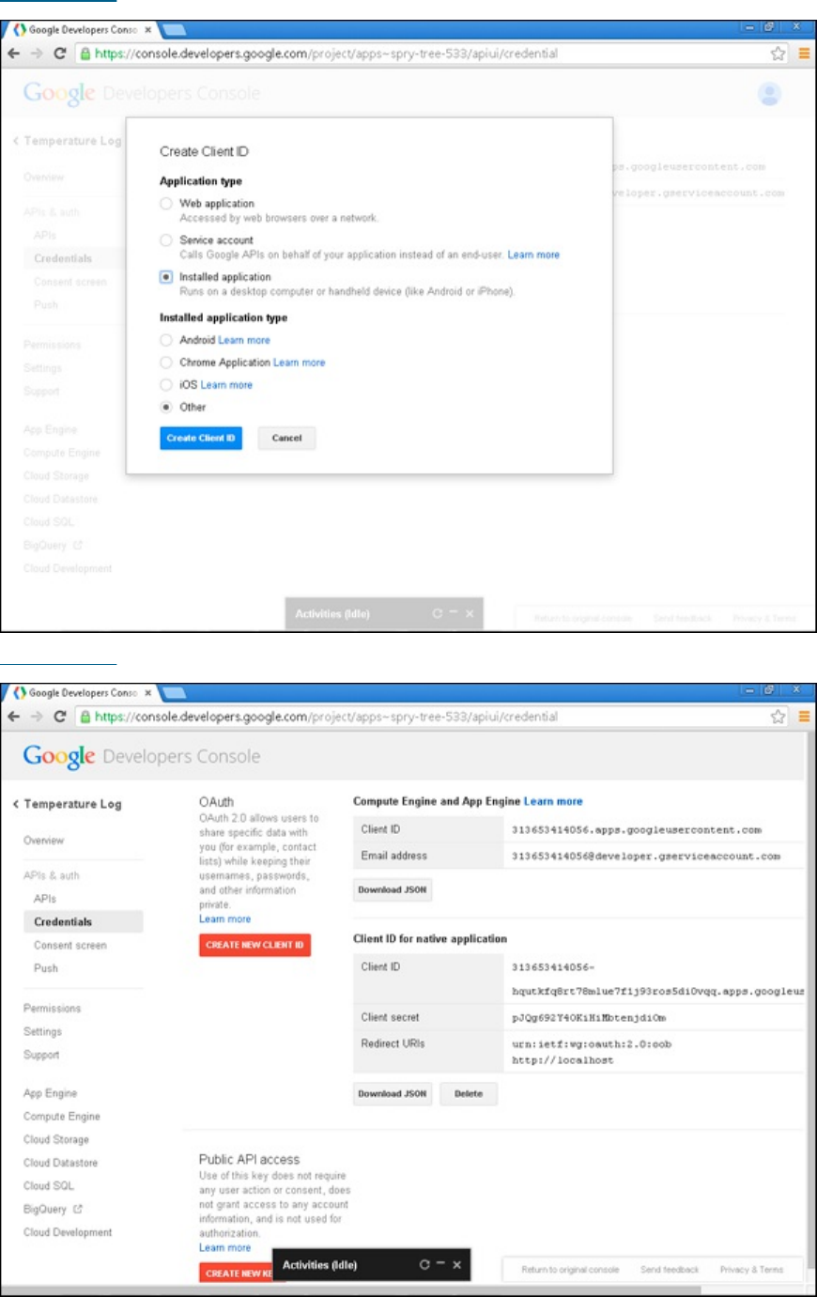Image resolution: width=817 pixels, height=1297 pixels.
Task: Download JSON for Compute Engine and App Engine
Action: (393, 889)
